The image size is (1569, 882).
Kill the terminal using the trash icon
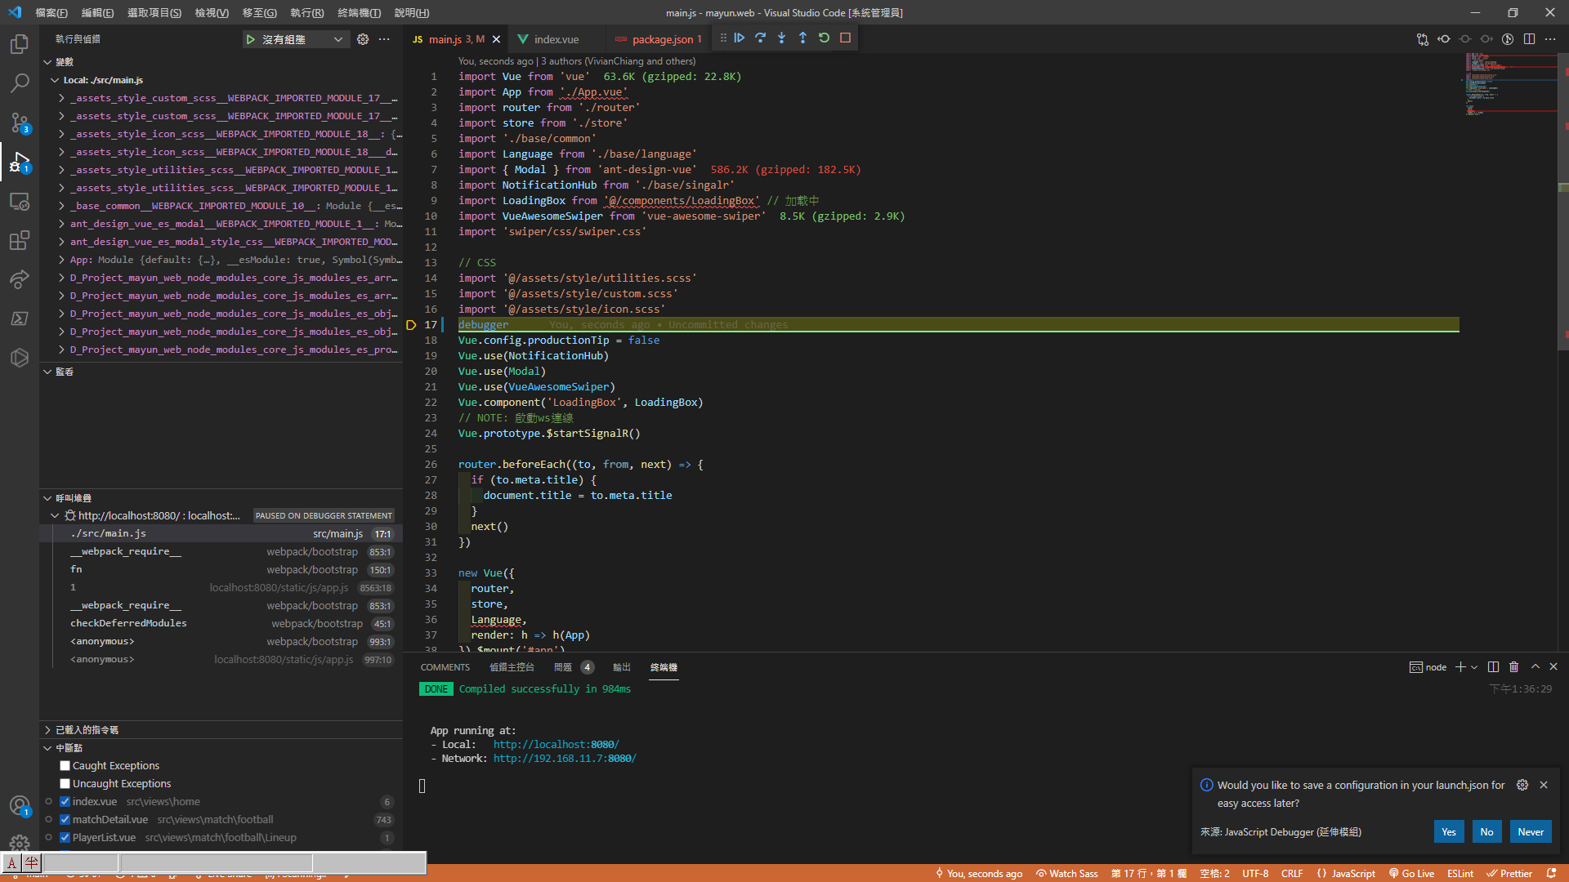pyautogui.click(x=1513, y=667)
